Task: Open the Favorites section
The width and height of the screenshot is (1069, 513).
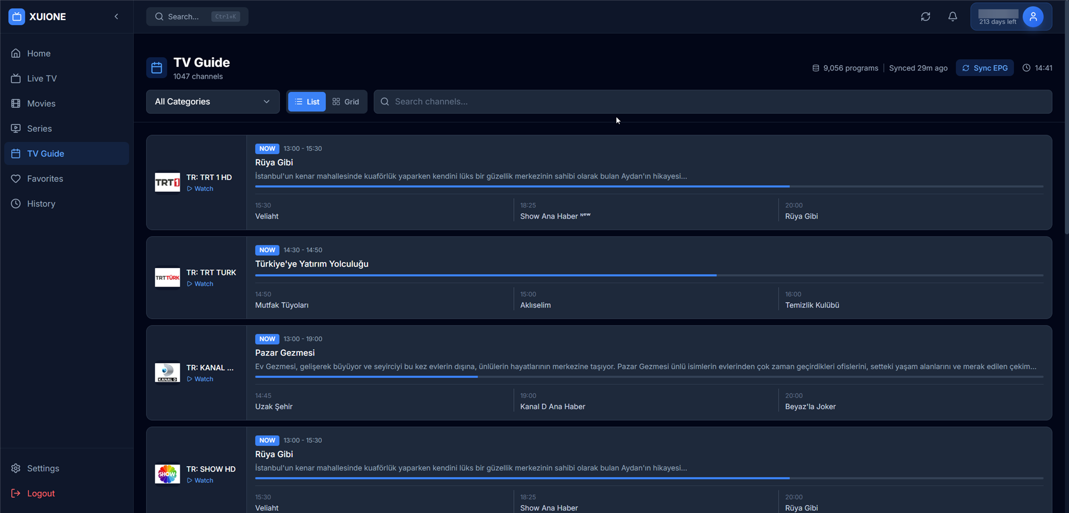Action: coord(45,179)
